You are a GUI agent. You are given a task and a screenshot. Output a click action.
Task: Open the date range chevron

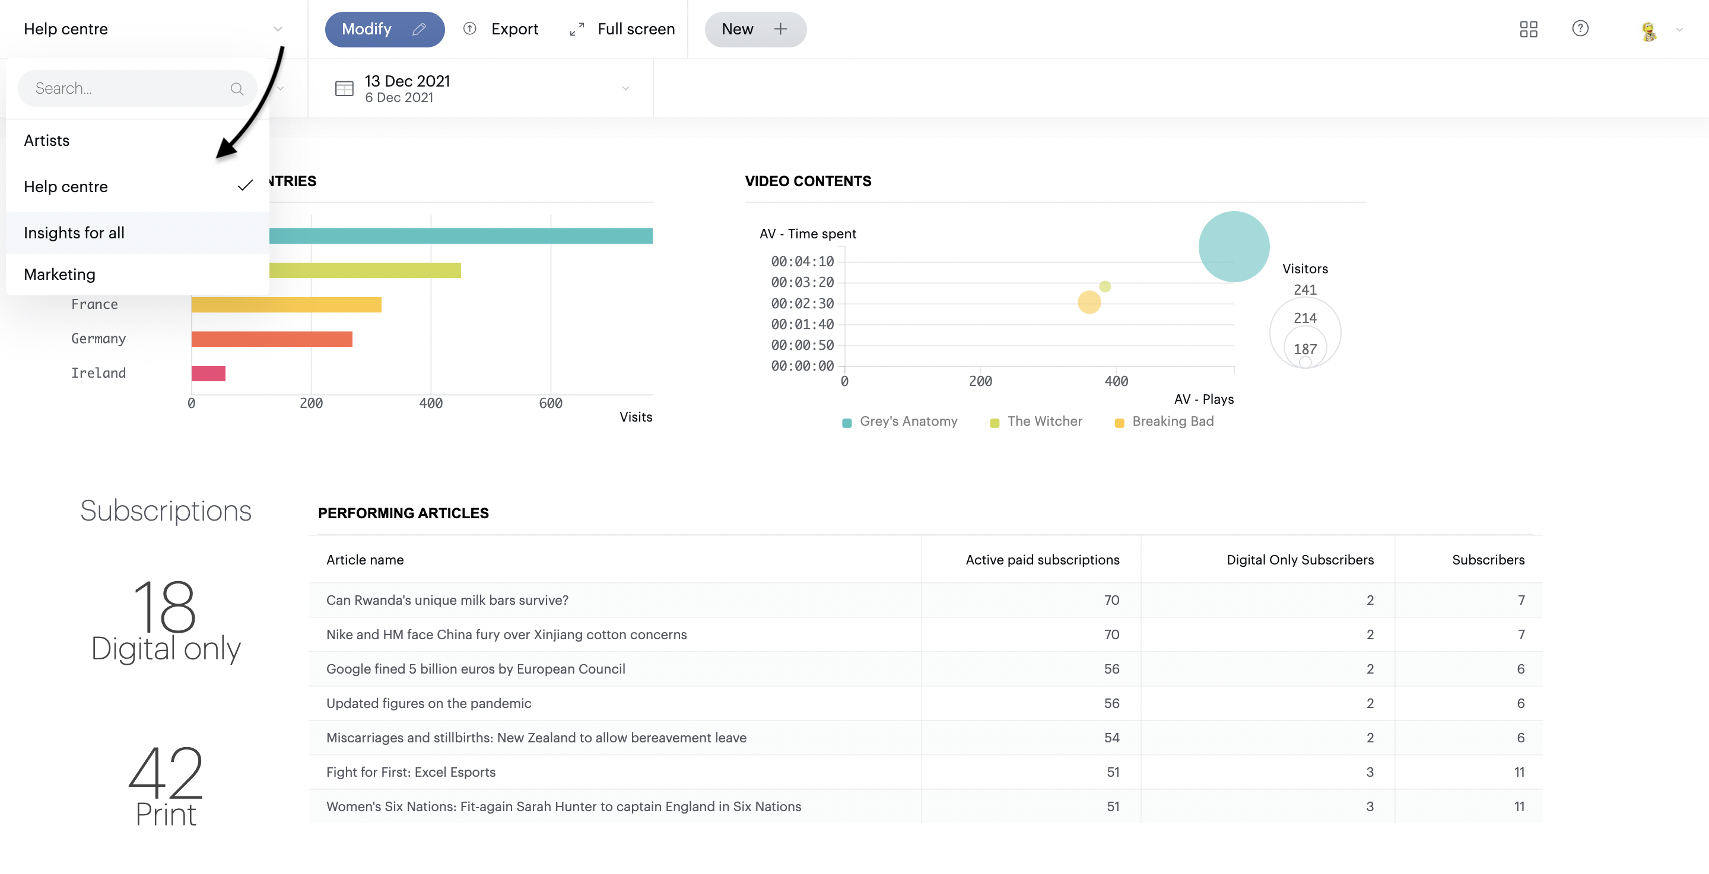click(x=624, y=88)
